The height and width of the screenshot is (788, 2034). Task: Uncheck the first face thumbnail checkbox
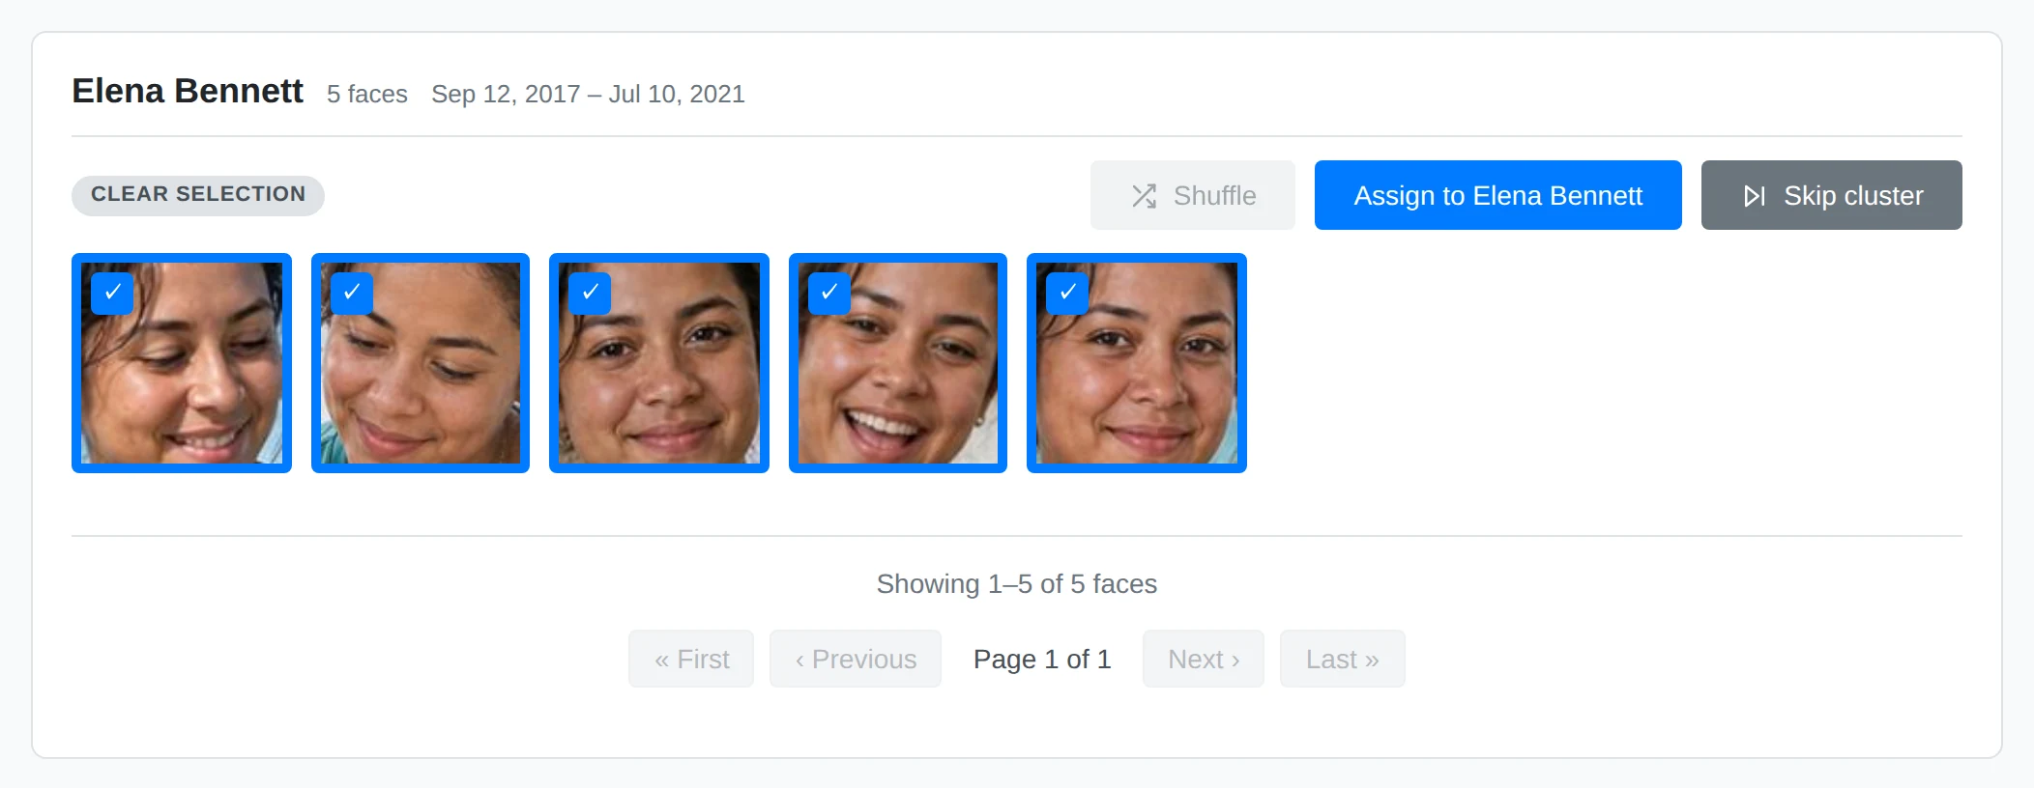tap(112, 293)
